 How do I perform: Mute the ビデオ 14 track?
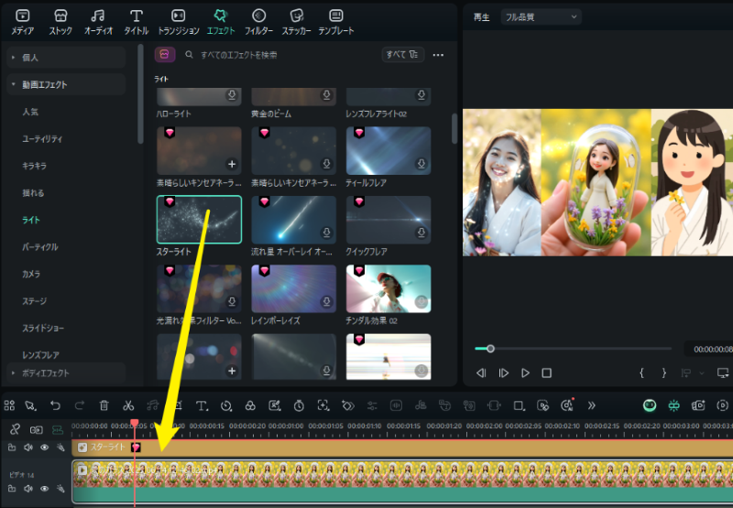coord(28,489)
